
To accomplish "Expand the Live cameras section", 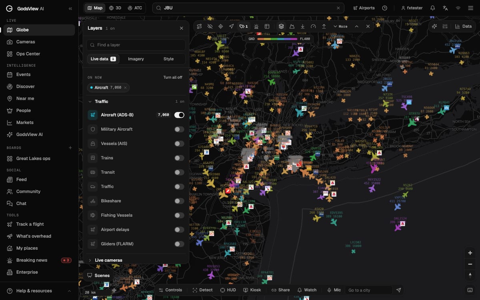I will tap(136, 260).
